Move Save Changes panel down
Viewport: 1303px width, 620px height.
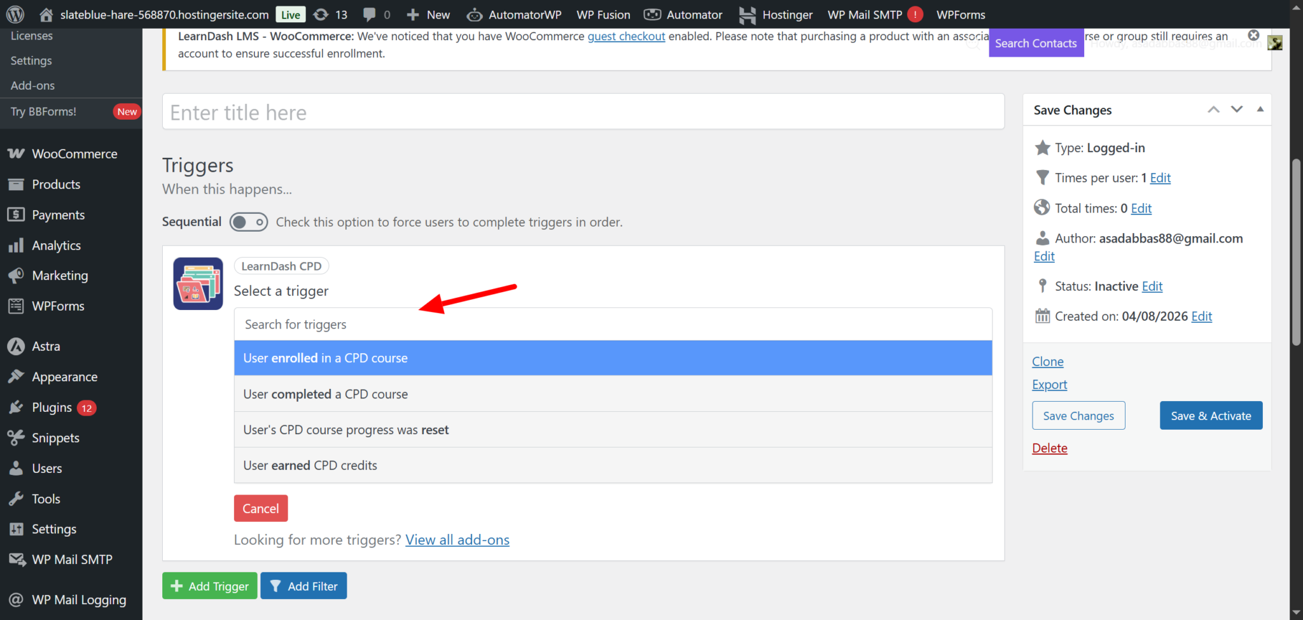click(x=1236, y=109)
